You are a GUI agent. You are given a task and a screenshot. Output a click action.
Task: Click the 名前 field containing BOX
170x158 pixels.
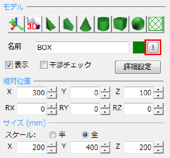[82, 47]
